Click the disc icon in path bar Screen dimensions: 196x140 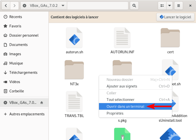(24, 6)
